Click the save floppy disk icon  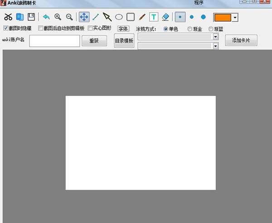pos(31,17)
